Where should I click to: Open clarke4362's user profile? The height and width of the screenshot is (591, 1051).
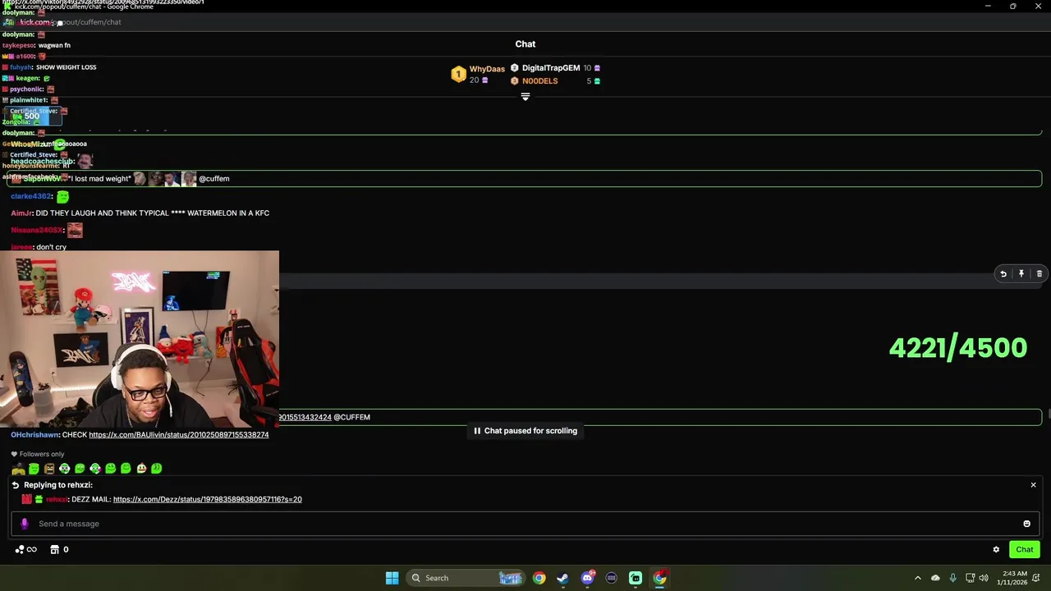click(x=31, y=196)
